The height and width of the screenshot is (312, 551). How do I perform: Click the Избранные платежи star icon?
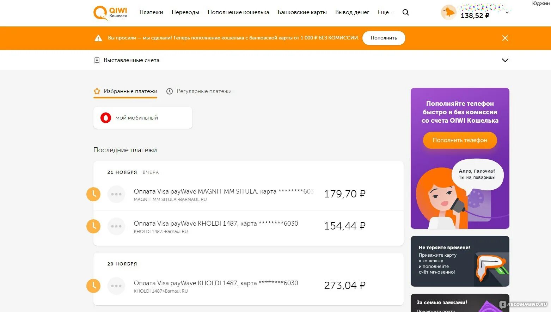click(x=97, y=91)
